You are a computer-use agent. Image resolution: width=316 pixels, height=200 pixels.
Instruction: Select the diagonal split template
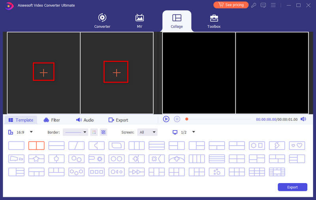(x=76, y=146)
